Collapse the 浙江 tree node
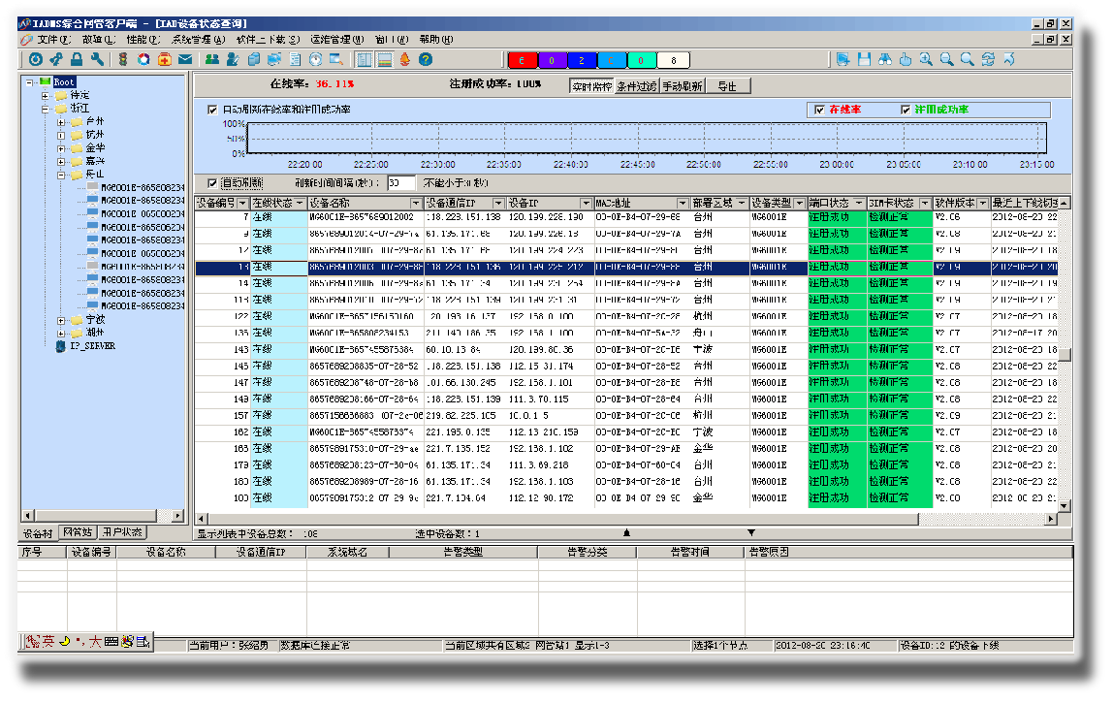1113x703 pixels. 46,109
